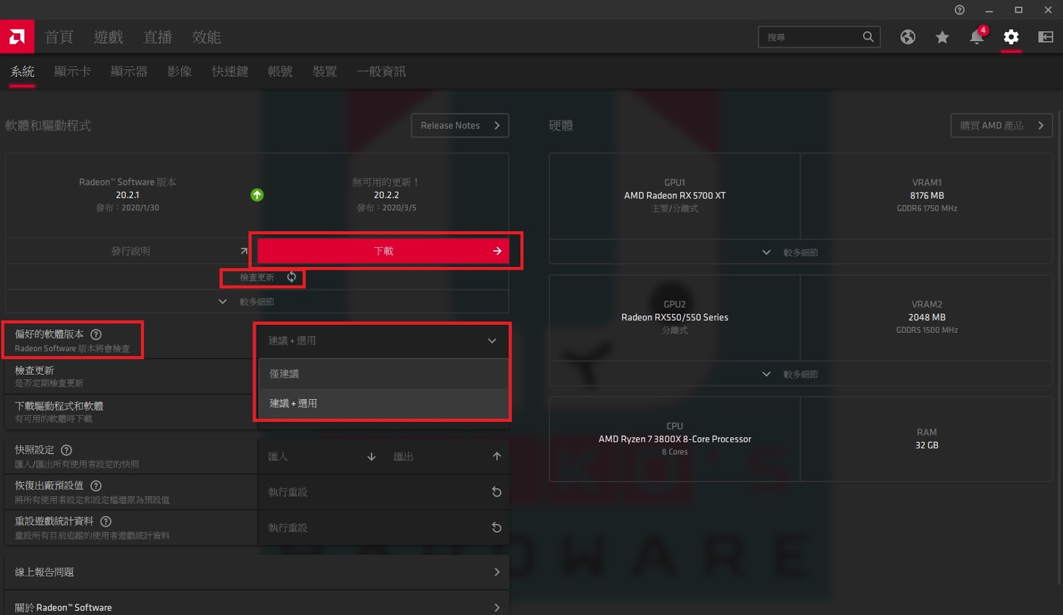Click the 購買 AMD 產品 button
This screenshot has width=1063, height=615.
(1001, 126)
